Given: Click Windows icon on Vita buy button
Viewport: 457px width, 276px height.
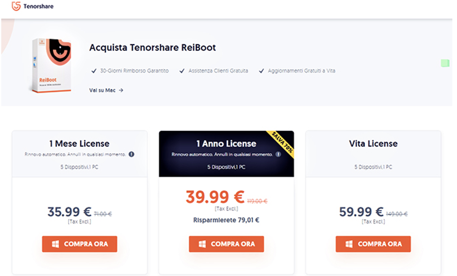Looking at the screenshot, I should tap(349, 244).
